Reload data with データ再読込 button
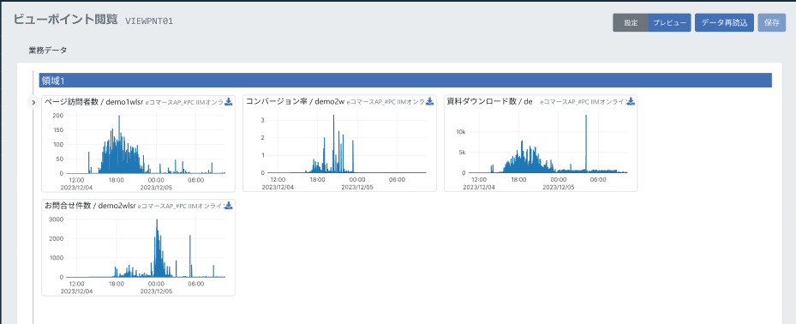The image size is (796, 324). pos(724,23)
